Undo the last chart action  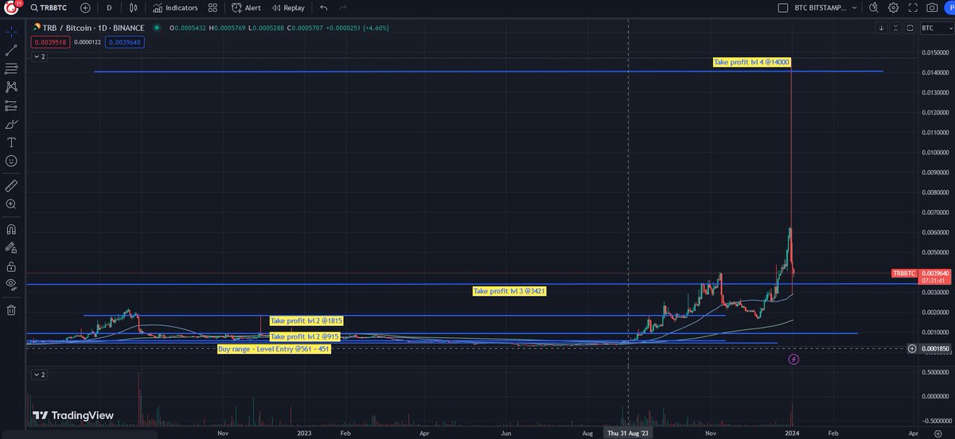pyautogui.click(x=323, y=7)
